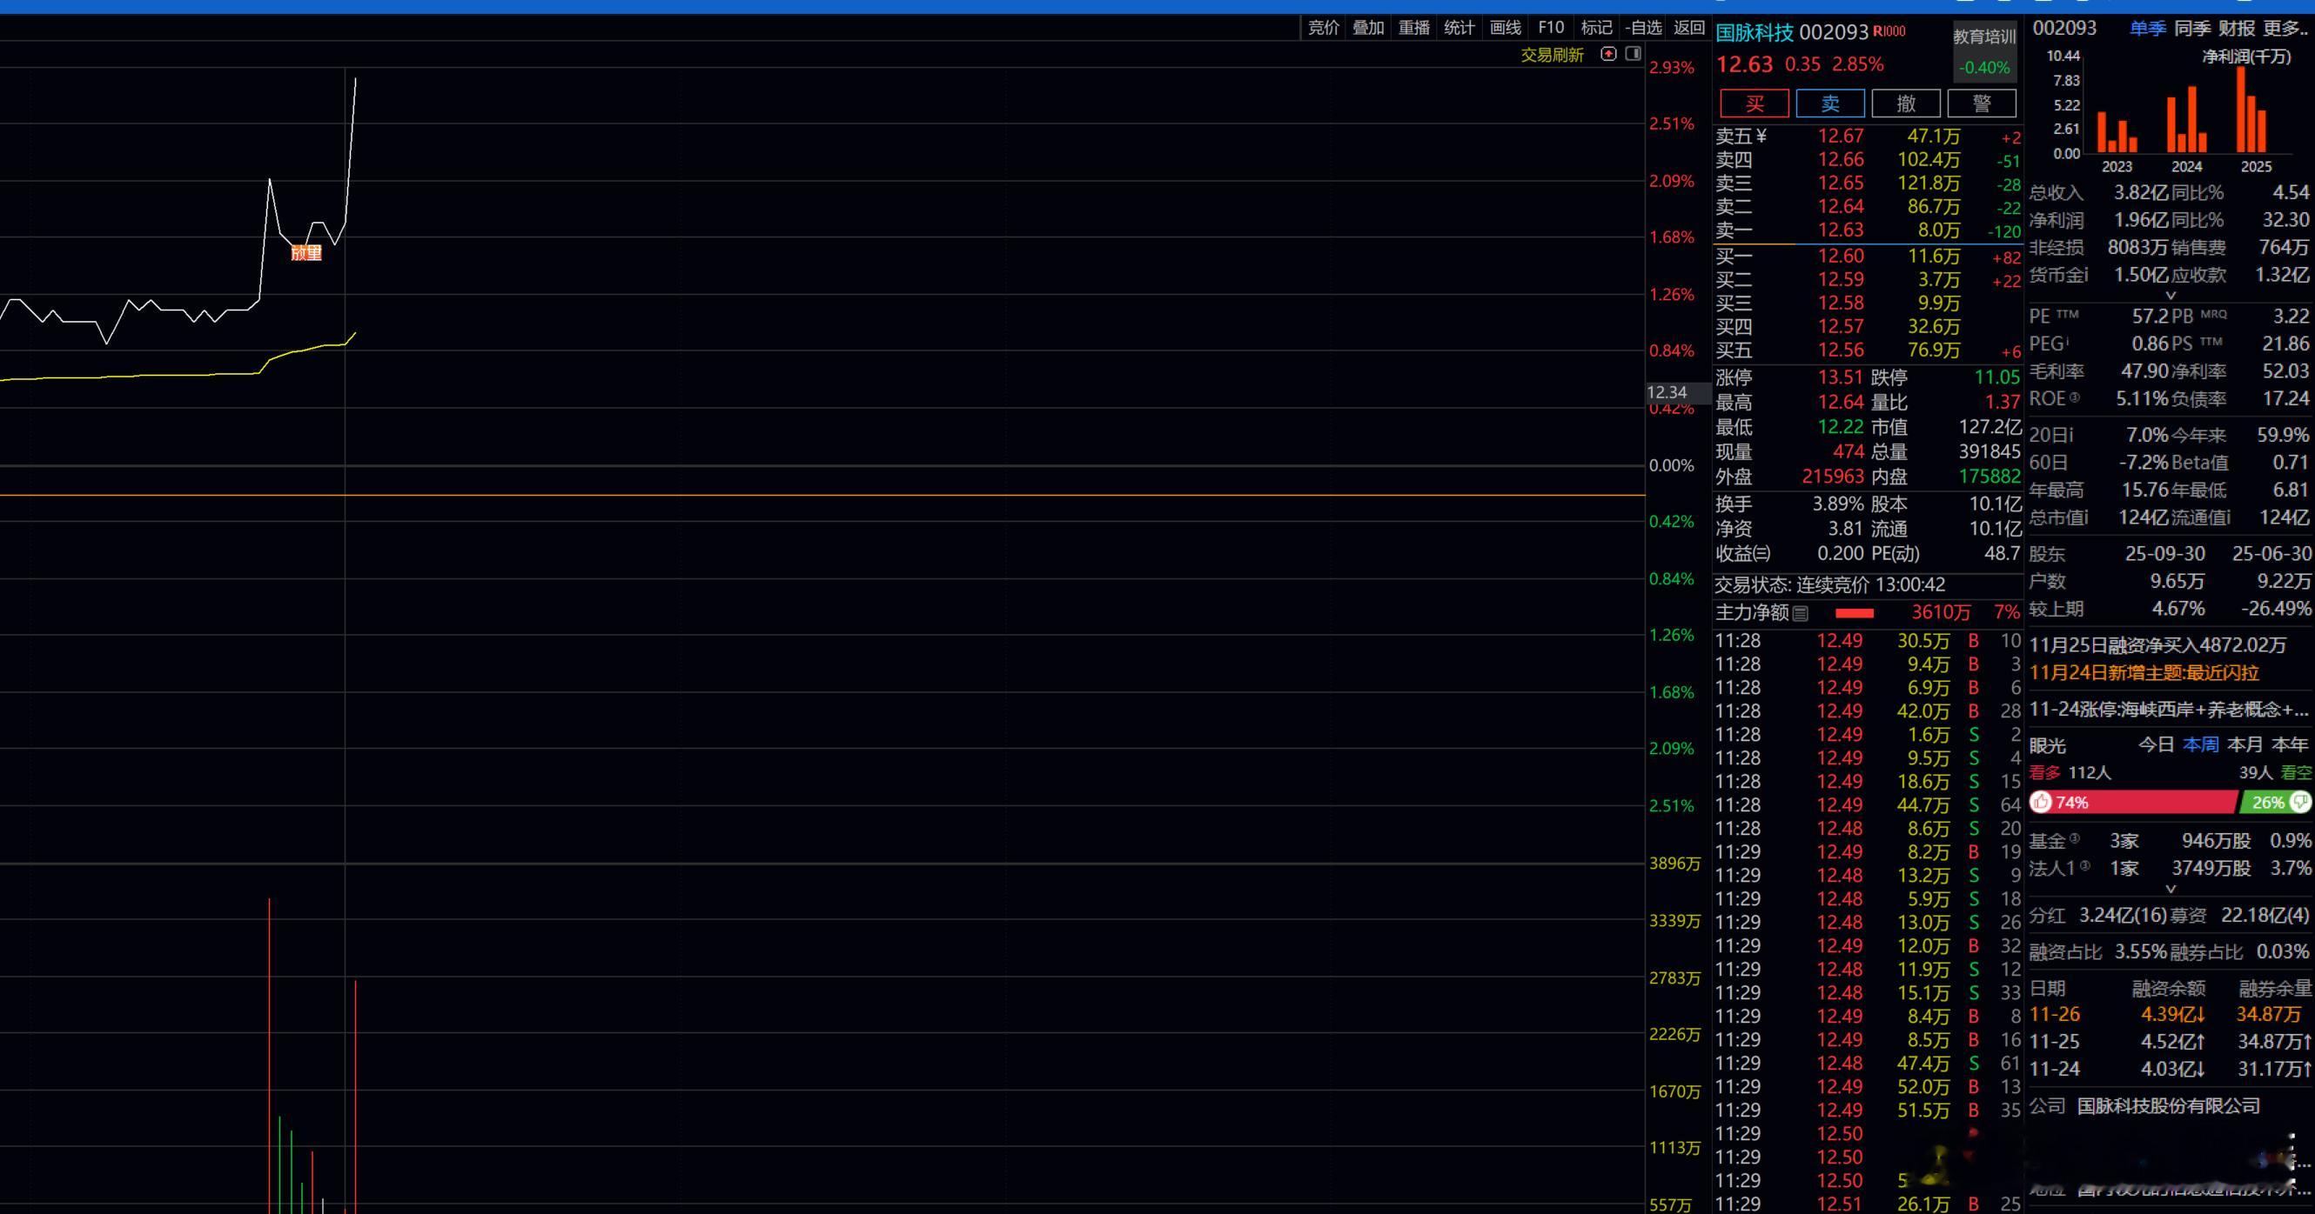Click the red up-arrow icon beside 交易刷新

tap(1608, 55)
